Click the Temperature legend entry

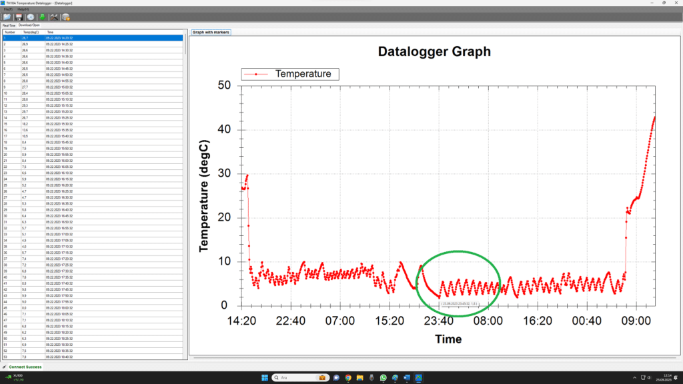pyautogui.click(x=290, y=74)
